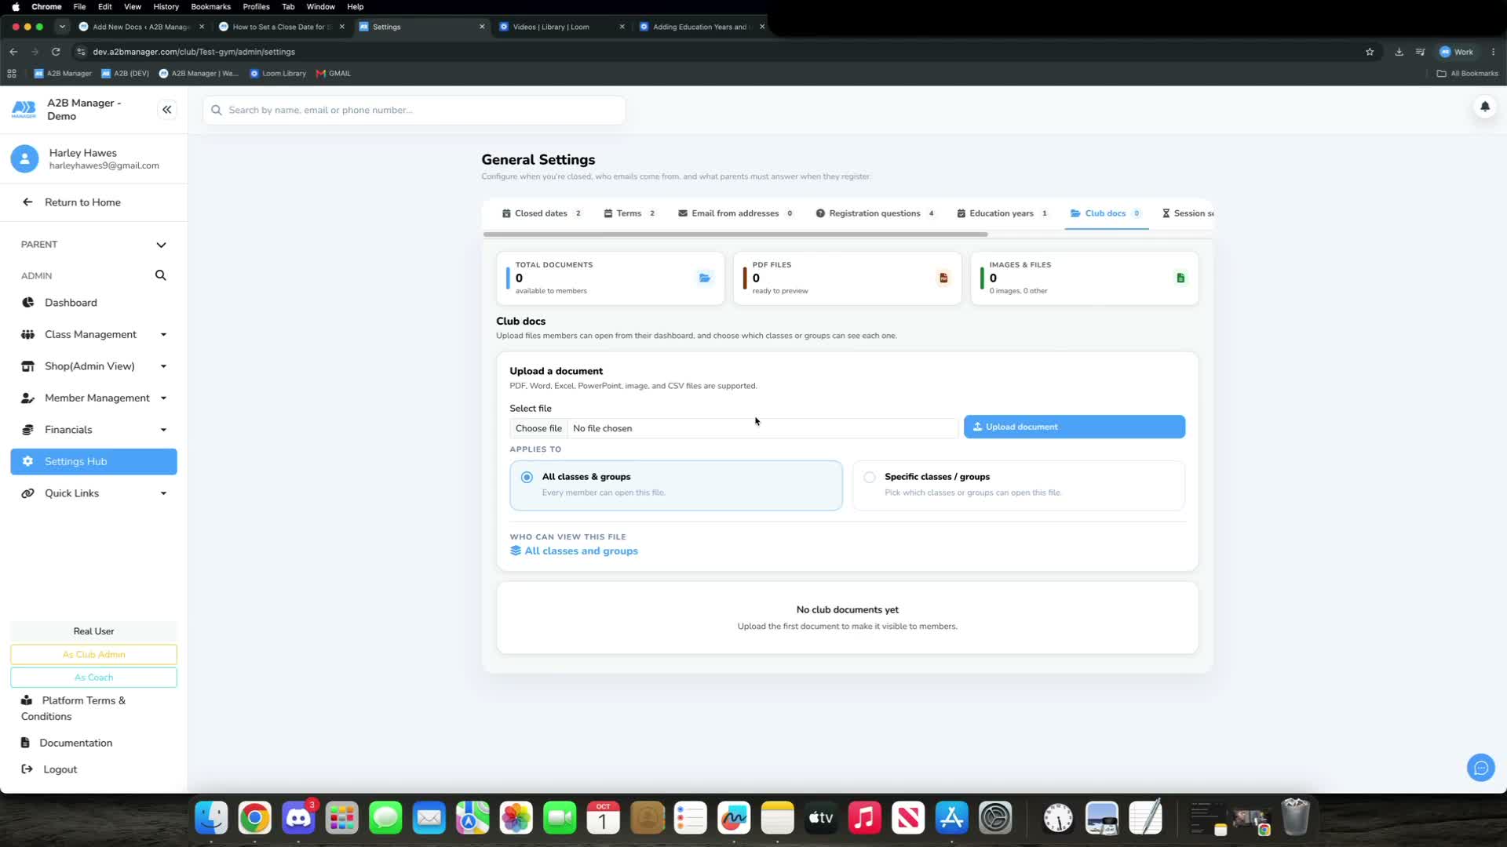Click the PDF Files card icon

click(943, 278)
